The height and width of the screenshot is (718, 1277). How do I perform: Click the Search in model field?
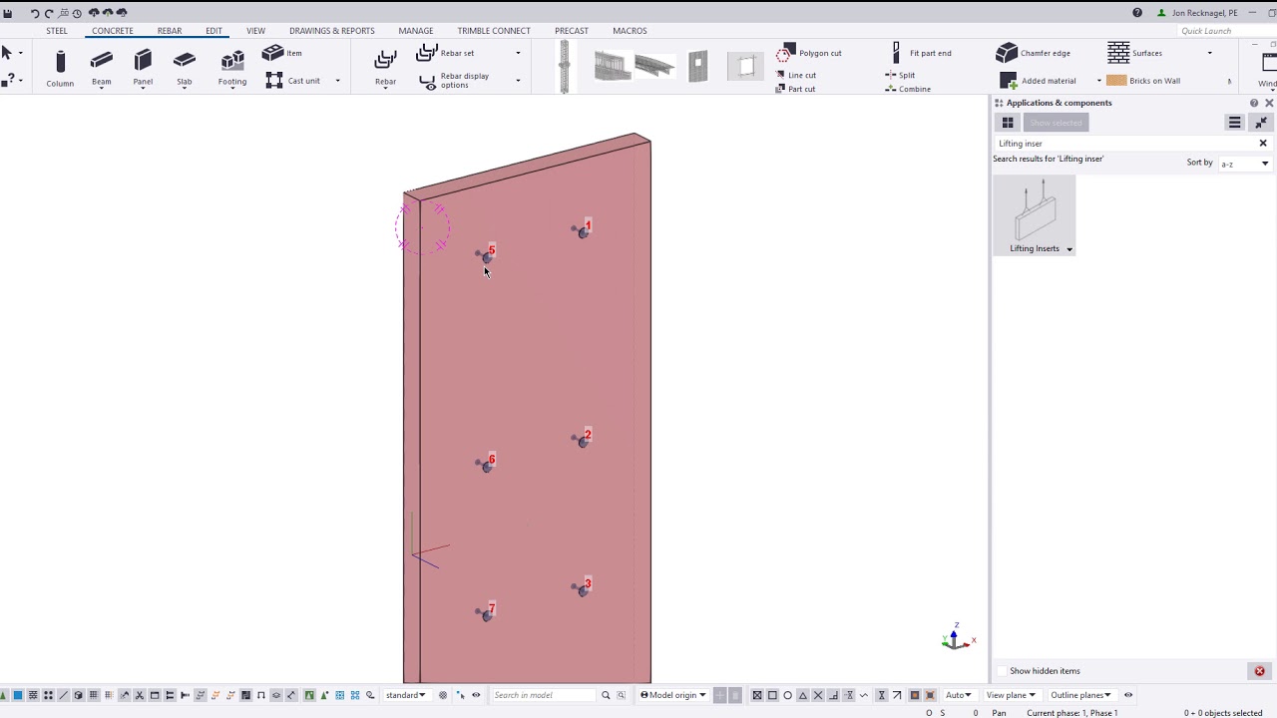[544, 695]
